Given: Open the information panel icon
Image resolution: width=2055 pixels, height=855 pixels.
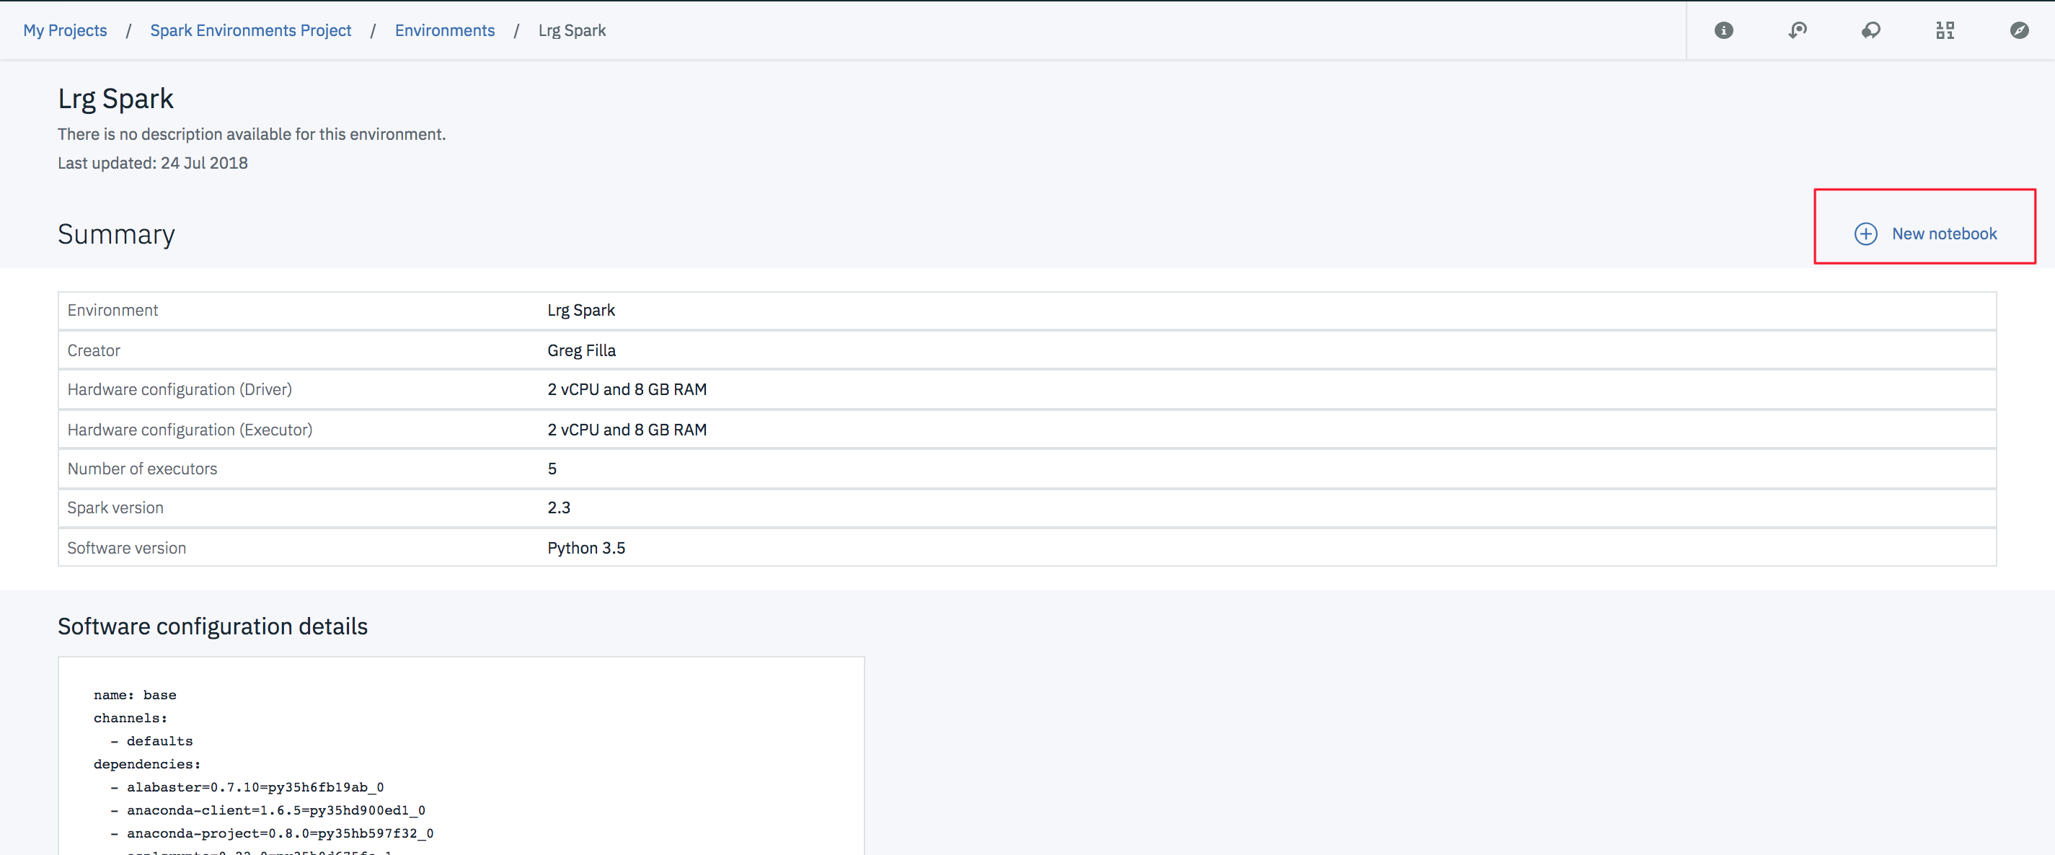Looking at the screenshot, I should [x=1723, y=30].
